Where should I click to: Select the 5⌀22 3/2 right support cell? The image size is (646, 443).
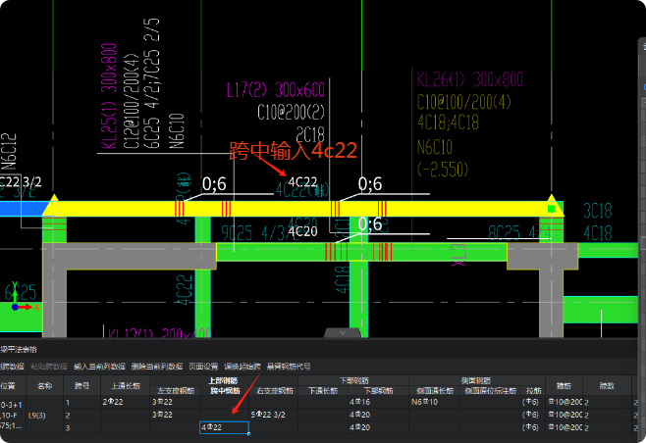pyautogui.click(x=274, y=415)
